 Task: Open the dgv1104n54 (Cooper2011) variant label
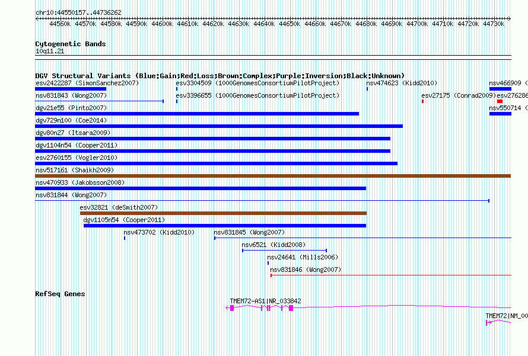tap(77, 145)
